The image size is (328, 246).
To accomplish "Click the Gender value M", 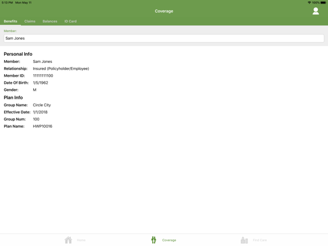I will coord(34,90).
